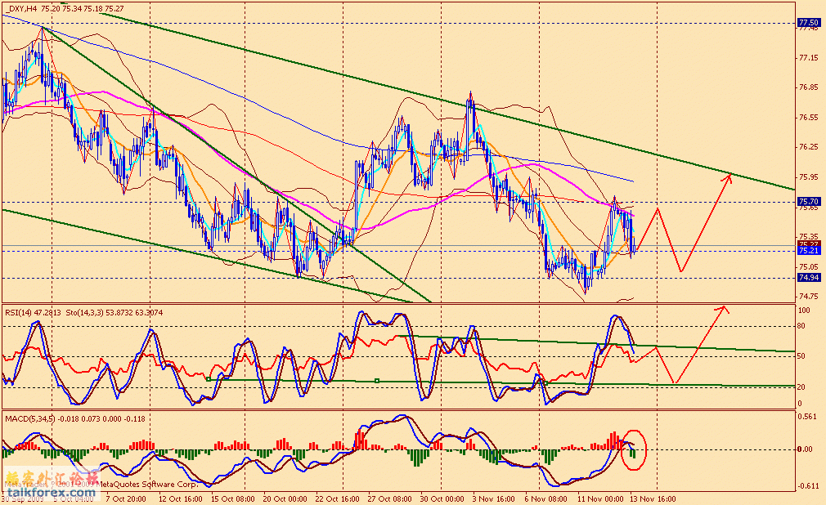Click the 22 Oct 16:00 time label

(x=338, y=498)
